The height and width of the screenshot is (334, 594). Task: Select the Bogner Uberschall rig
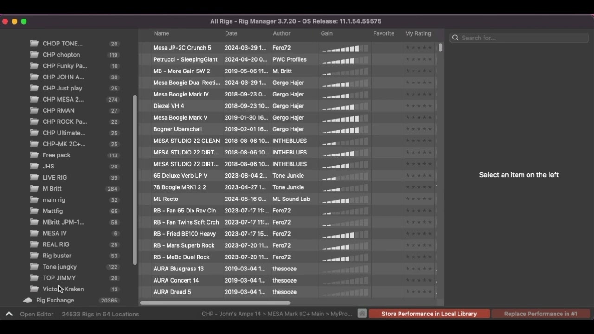(178, 129)
